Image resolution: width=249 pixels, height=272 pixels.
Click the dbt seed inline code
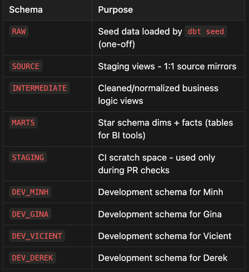pos(206,31)
